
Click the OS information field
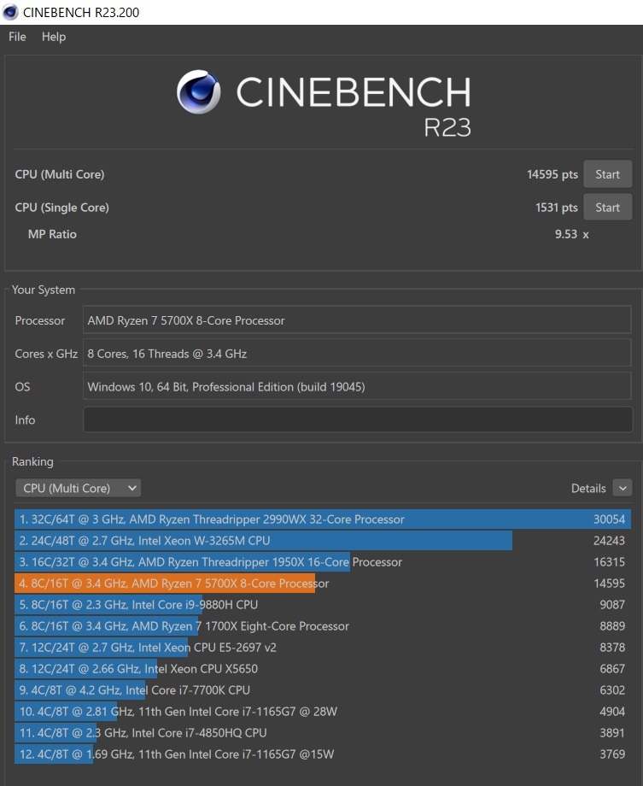coord(357,387)
